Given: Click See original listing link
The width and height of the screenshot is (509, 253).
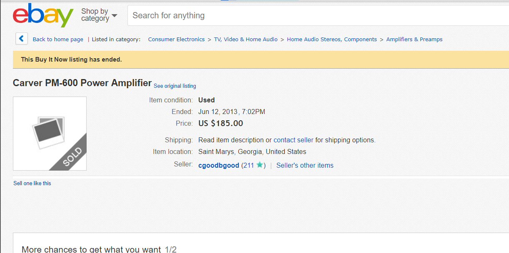Looking at the screenshot, I should click(x=175, y=86).
